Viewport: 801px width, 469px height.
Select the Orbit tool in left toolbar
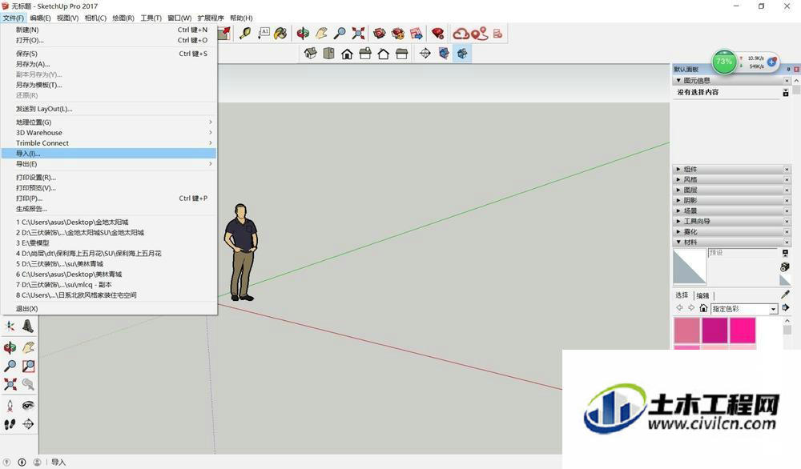10,347
